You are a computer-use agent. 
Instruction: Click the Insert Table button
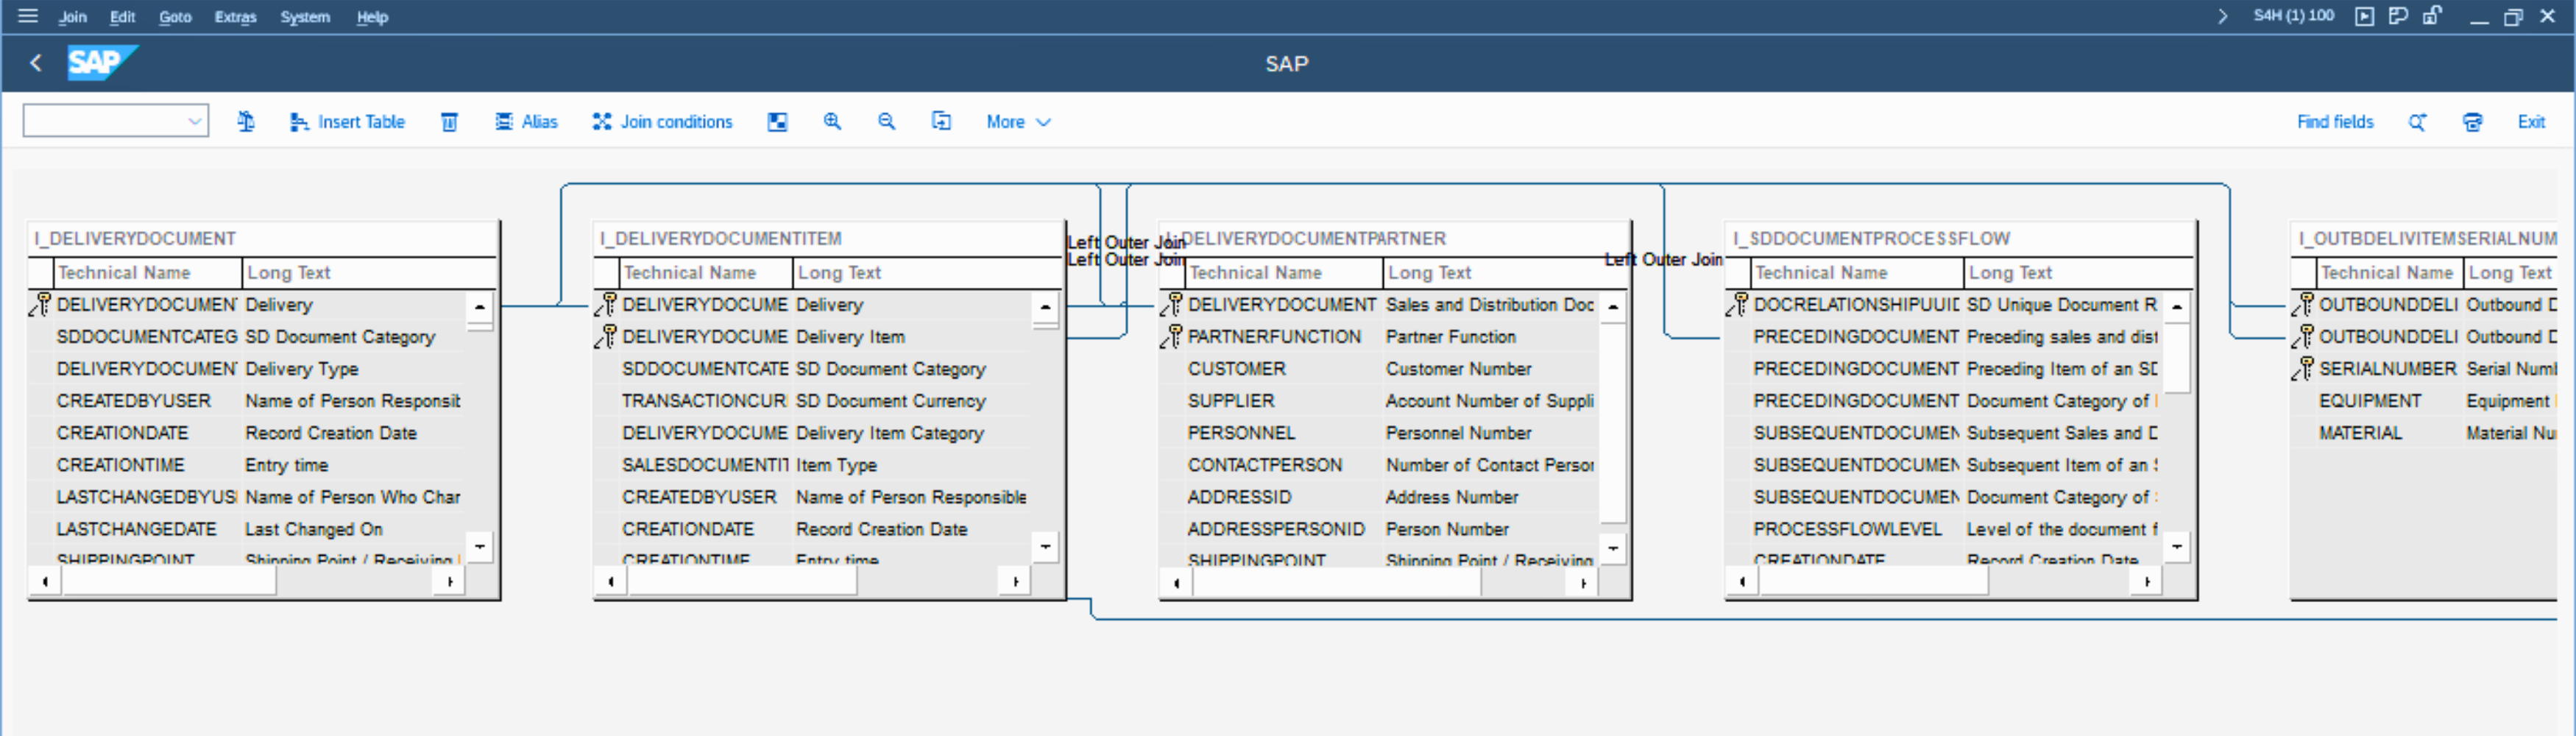click(x=348, y=122)
